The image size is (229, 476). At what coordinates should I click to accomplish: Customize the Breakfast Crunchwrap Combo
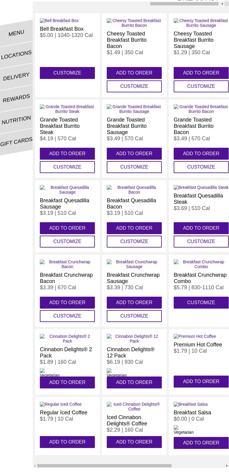[x=201, y=302]
